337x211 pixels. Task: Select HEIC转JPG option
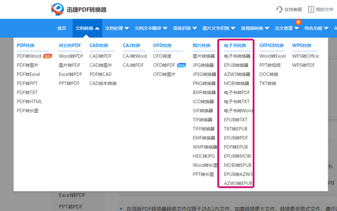point(204,156)
